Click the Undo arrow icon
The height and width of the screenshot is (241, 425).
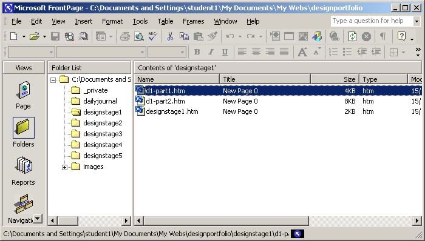[x=230, y=36]
